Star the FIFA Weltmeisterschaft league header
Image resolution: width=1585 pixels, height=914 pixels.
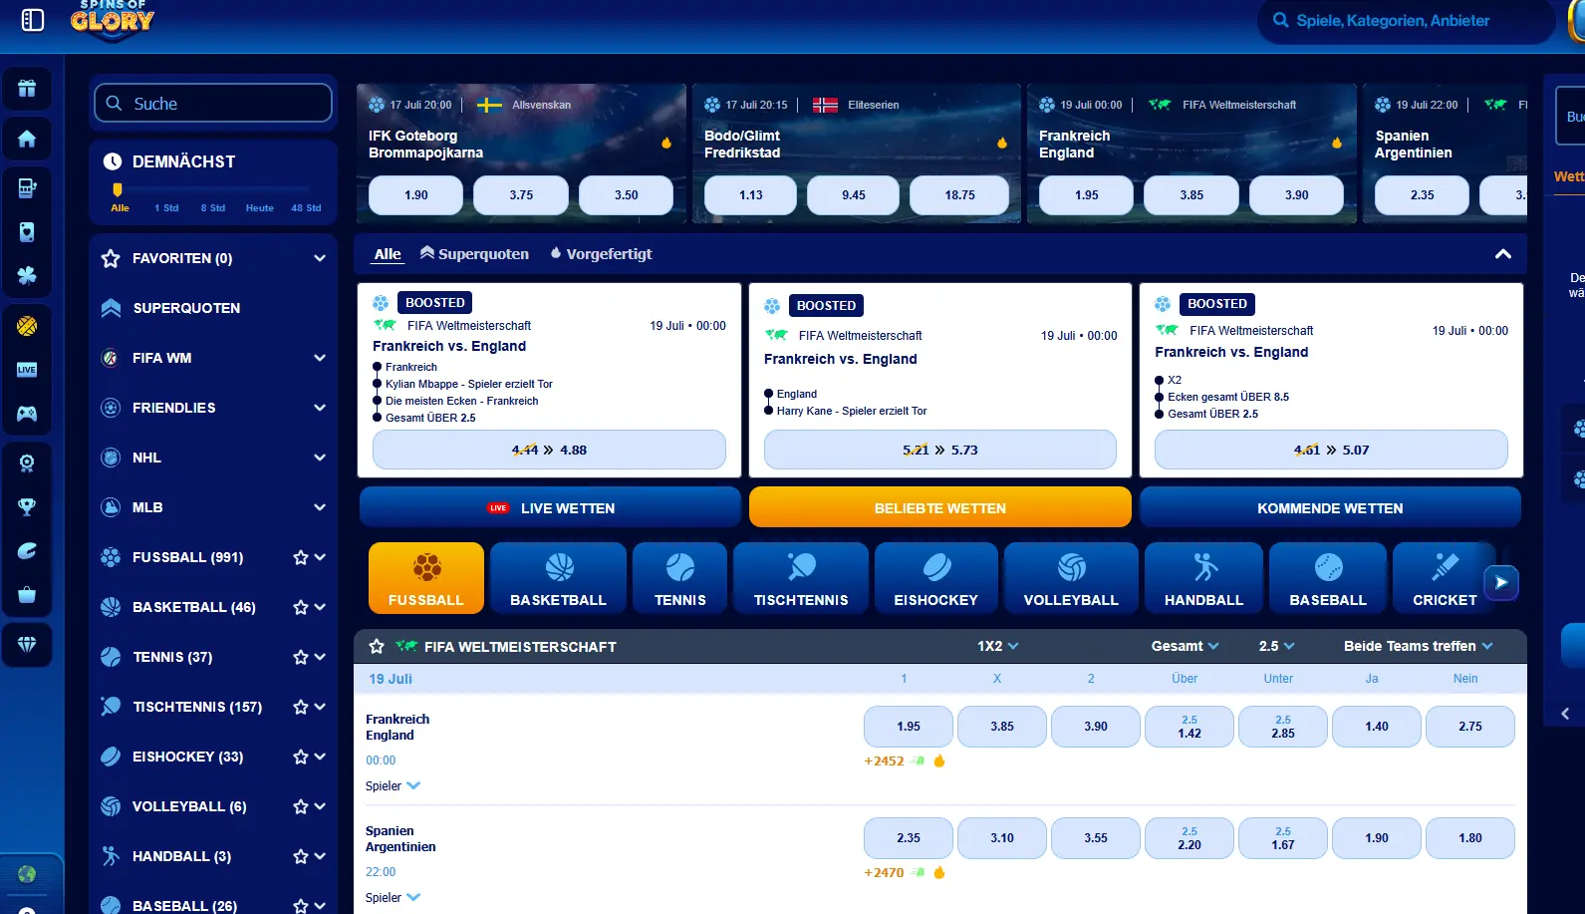coord(377,646)
